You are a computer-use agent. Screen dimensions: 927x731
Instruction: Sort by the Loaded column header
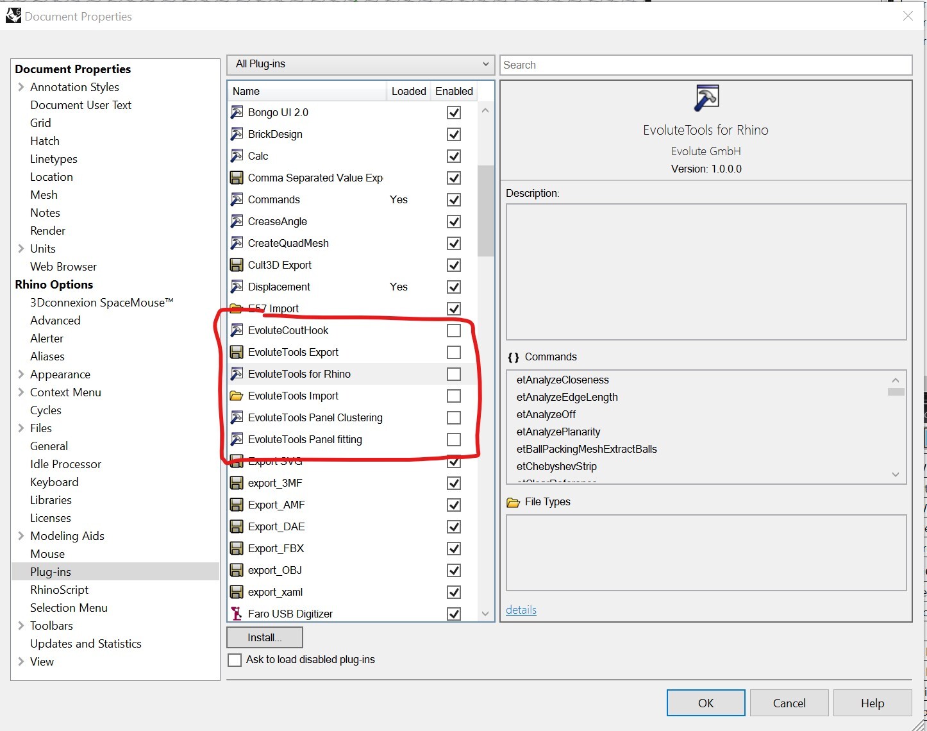click(408, 91)
